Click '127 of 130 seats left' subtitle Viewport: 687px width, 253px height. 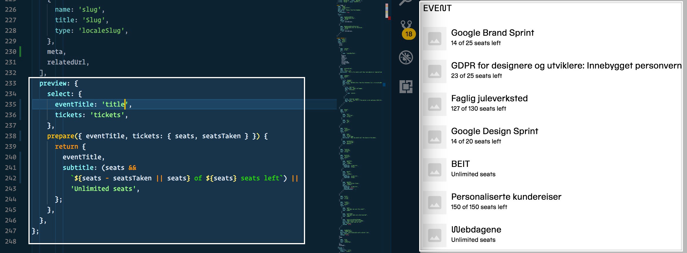478,109
